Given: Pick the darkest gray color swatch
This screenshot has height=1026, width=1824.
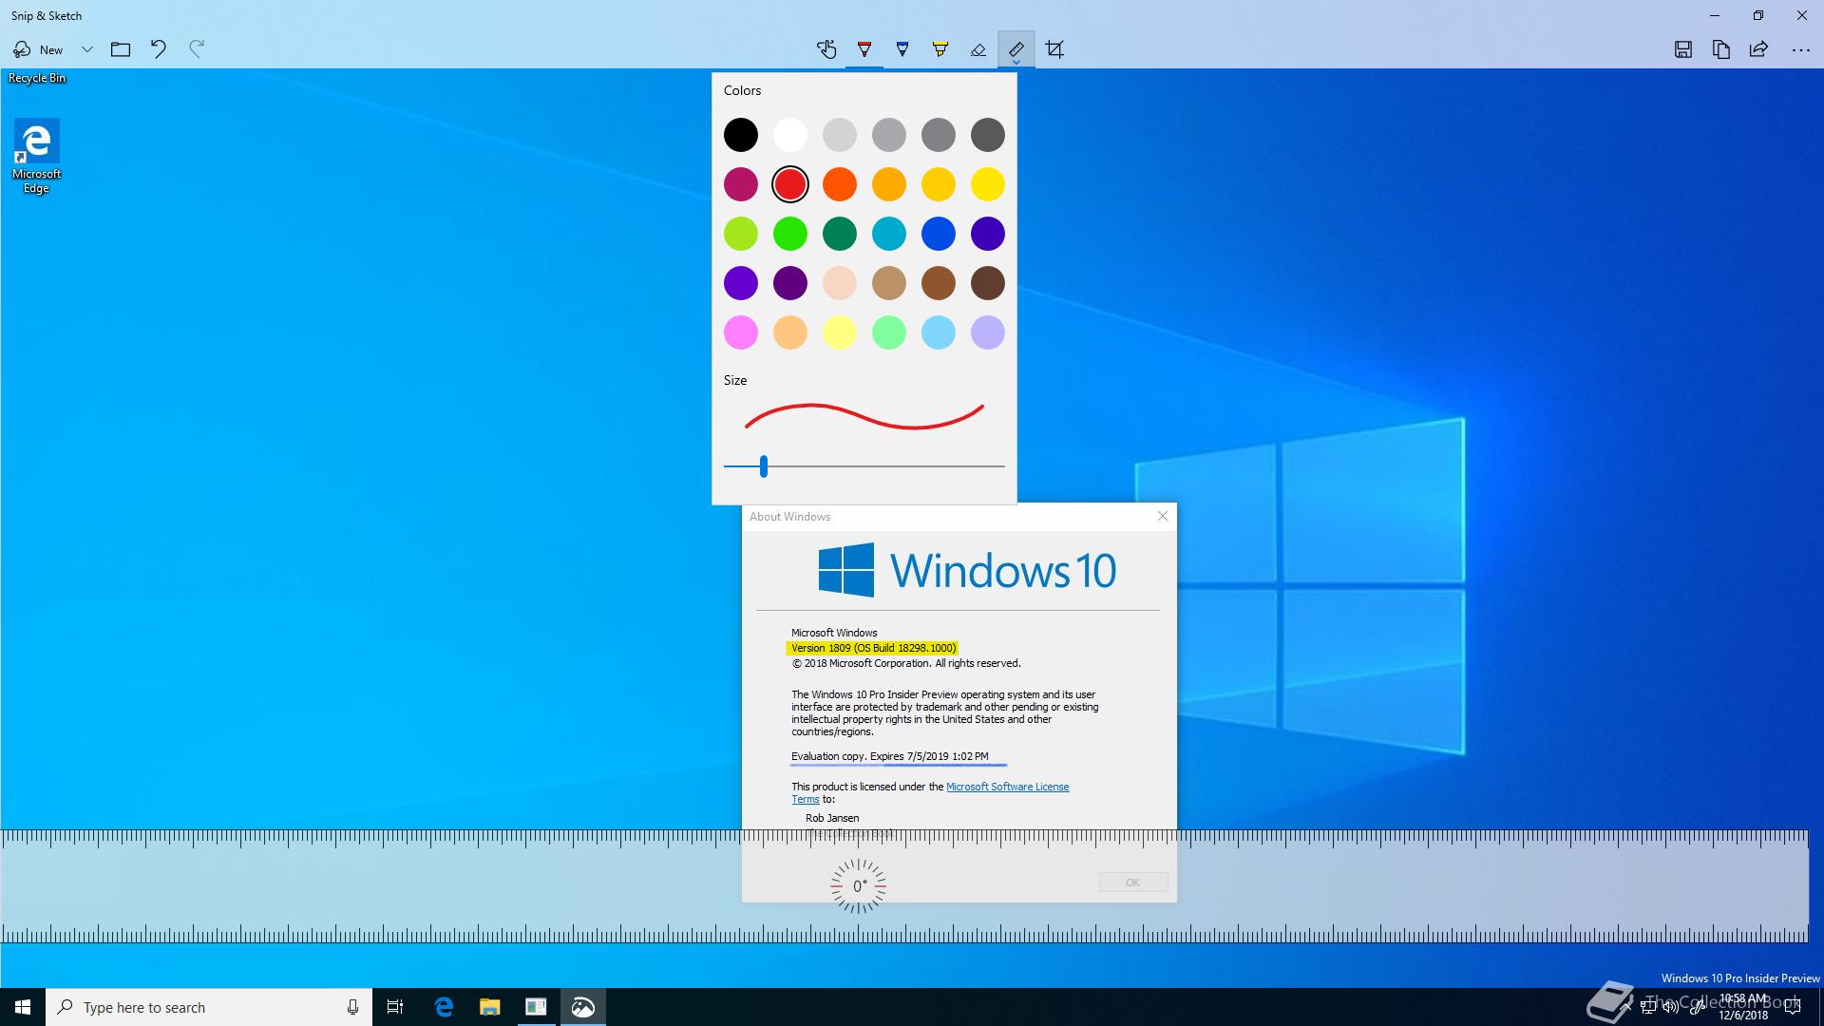Looking at the screenshot, I should [x=988, y=135].
